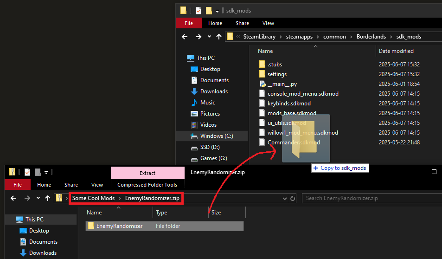Go back in the EnemyRandomizer.zip window
This screenshot has width=442, height=259.
[13, 198]
